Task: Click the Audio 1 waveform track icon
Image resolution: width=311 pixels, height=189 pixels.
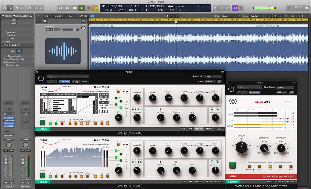Action: (x=63, y=51)
